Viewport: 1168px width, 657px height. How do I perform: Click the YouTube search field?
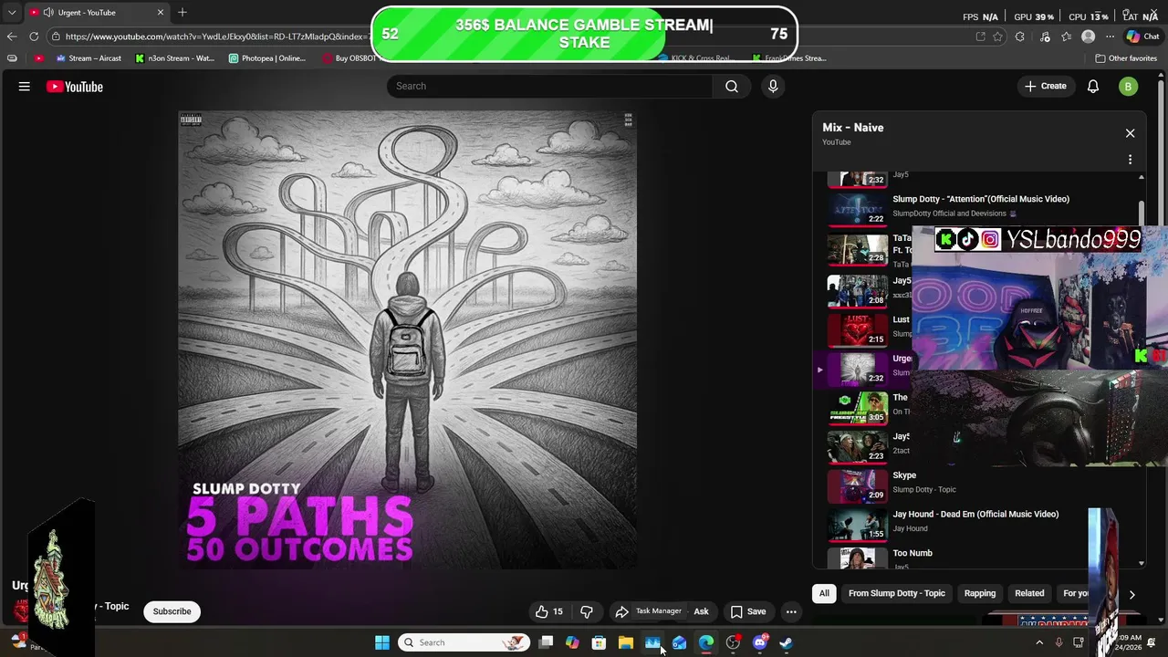pos(550,86)
